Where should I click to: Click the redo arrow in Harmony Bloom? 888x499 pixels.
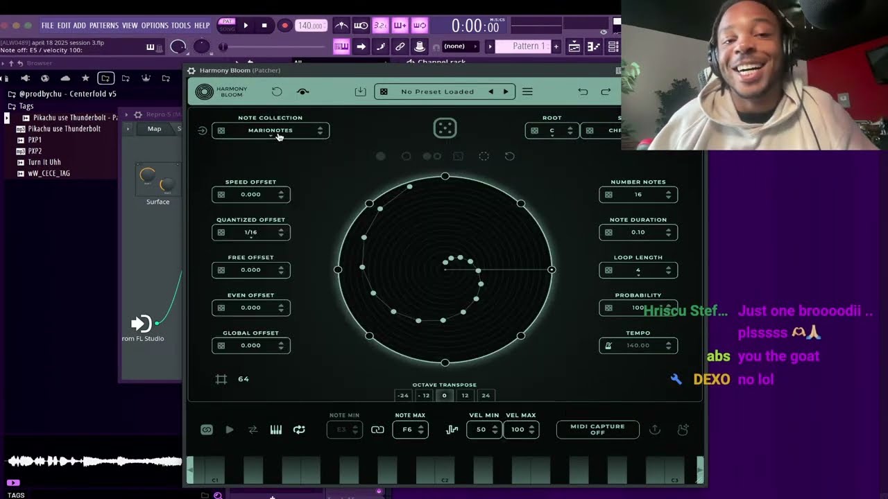click(x=606, y=91)
